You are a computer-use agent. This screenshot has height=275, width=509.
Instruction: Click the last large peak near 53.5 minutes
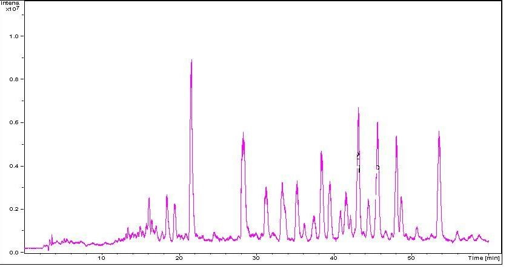point(439,133)
